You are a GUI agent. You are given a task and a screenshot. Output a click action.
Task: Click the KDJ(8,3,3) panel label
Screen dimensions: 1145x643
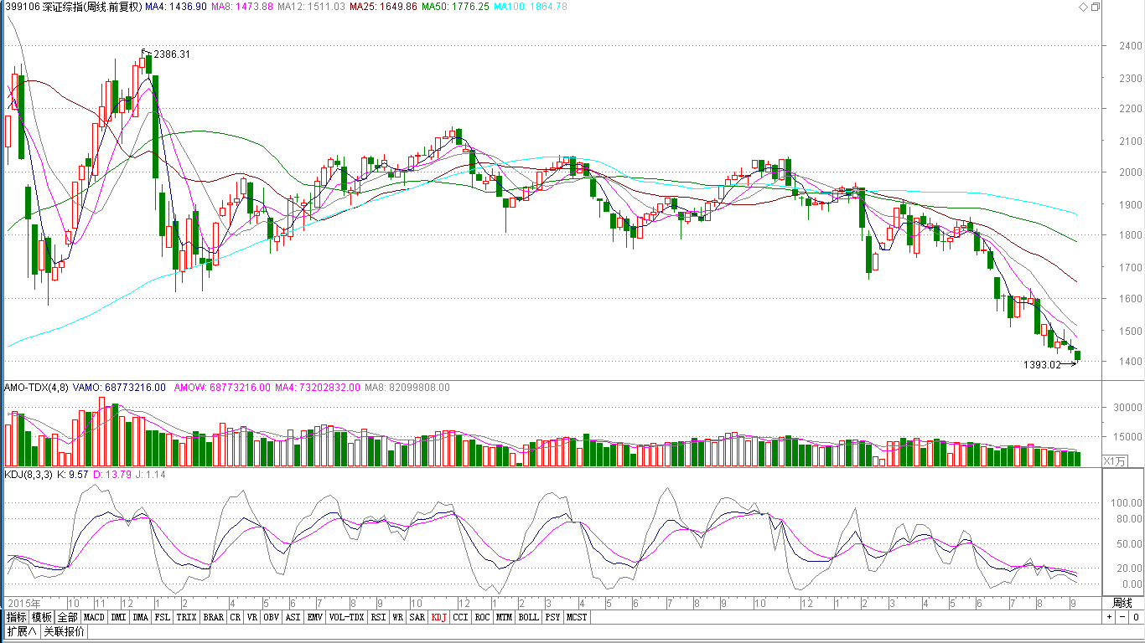point(28,474)
